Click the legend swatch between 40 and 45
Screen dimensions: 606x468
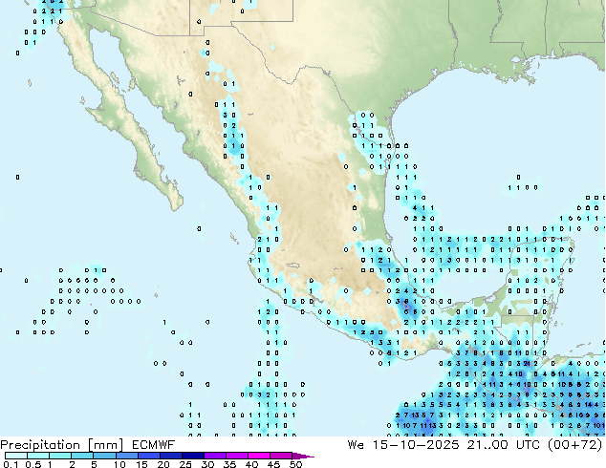tap(259, 456)
